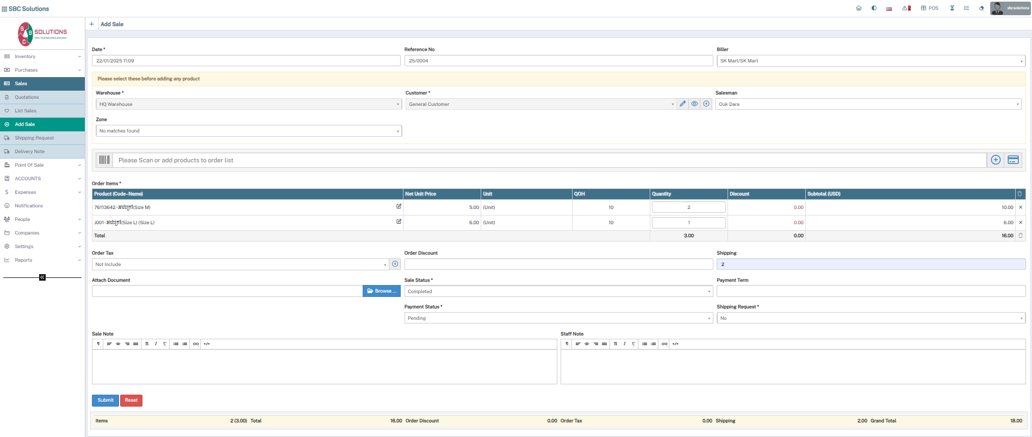1032x437 pixels.
Task: Toggle bold in the Sale Note editor
Action: (147, 344)
